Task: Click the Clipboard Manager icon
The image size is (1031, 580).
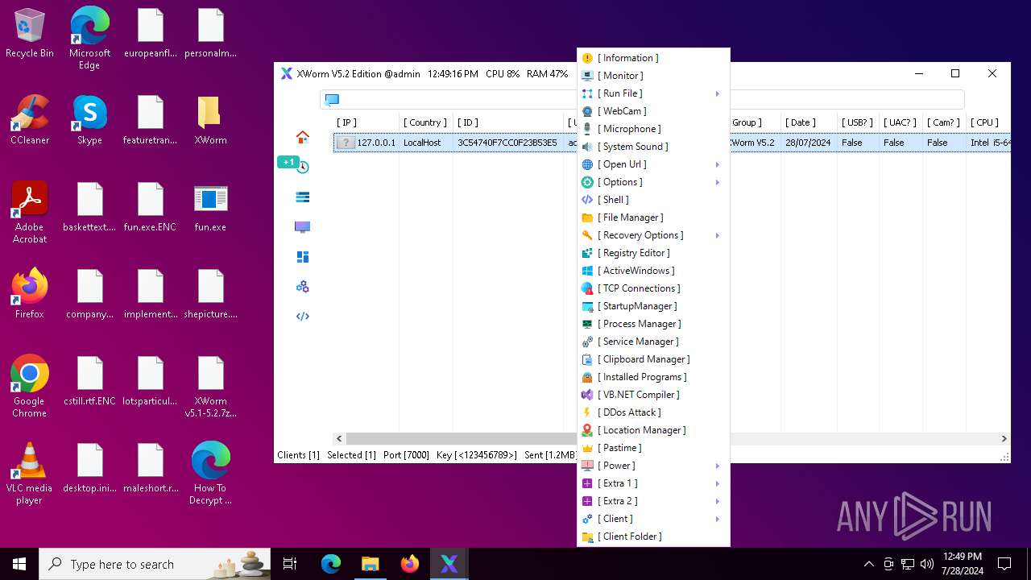Action: pos(587,359)
